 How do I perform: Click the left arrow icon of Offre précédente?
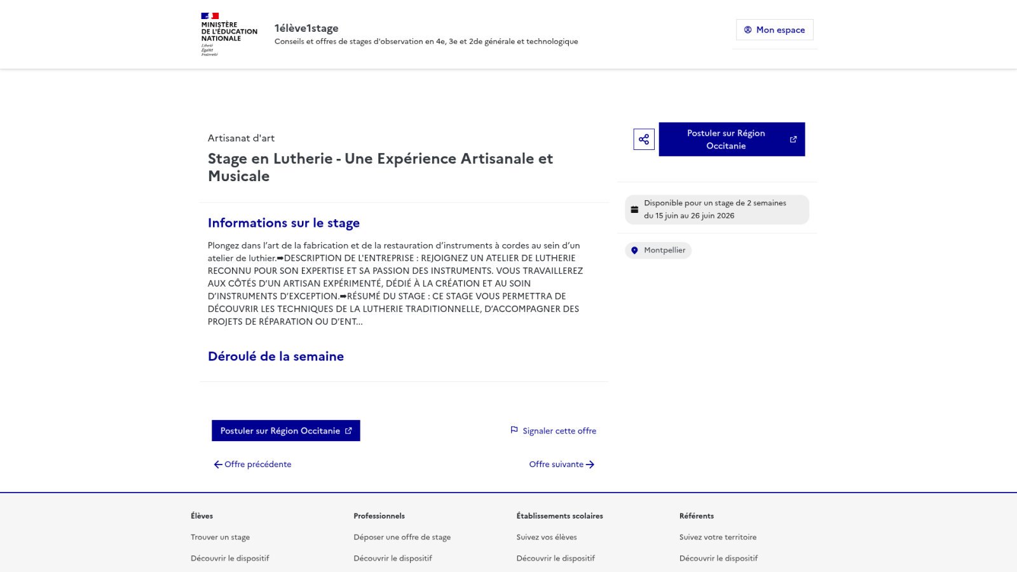click(218, 465)
